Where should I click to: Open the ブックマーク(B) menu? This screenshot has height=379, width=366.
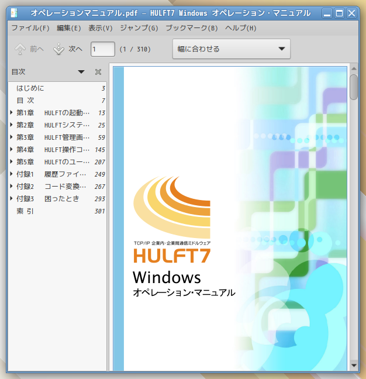(x=192, y=28)
